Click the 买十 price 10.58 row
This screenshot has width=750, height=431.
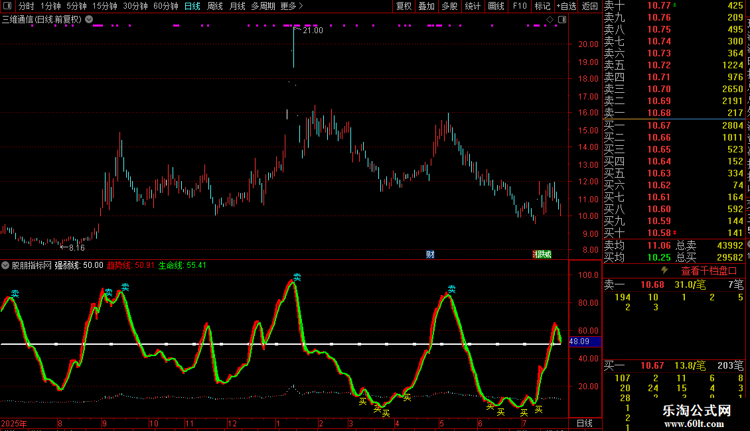(x=674, y=233)
